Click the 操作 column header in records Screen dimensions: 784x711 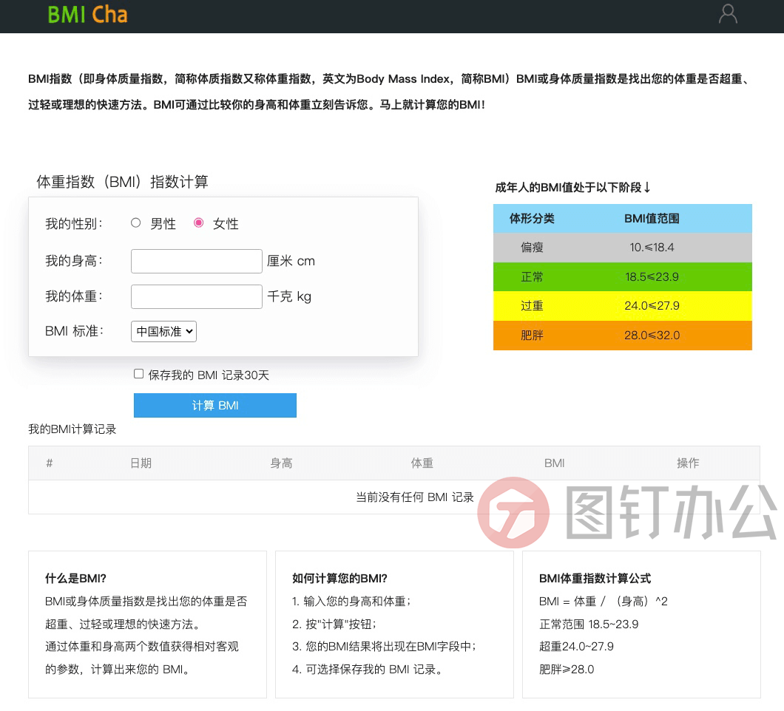pos(688,463)
